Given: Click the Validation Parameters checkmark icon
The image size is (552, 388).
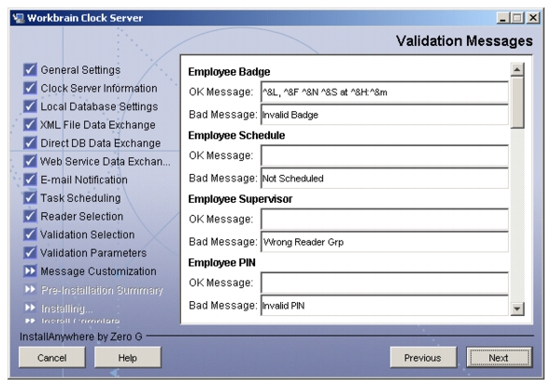Looking at the screenshot, I should point(30,252).
